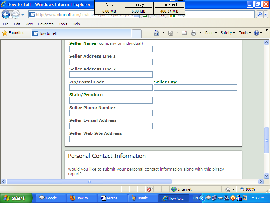Open the Page dropdown menu
This screenshot has width=270, height=203.
(x=211, y=33)
